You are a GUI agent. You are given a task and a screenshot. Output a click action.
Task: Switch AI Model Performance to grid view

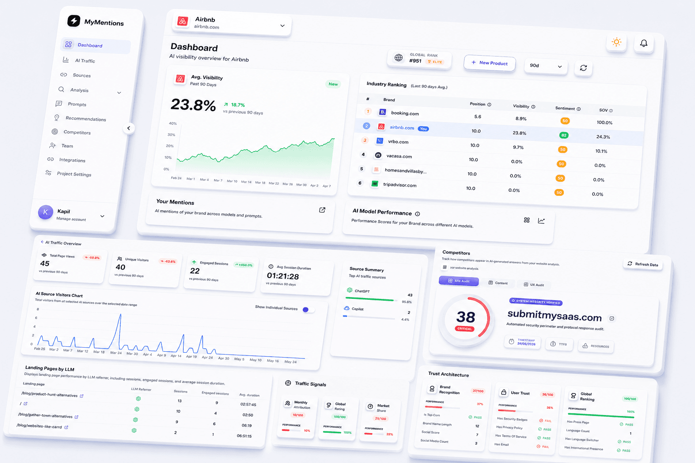coord(527,220)
